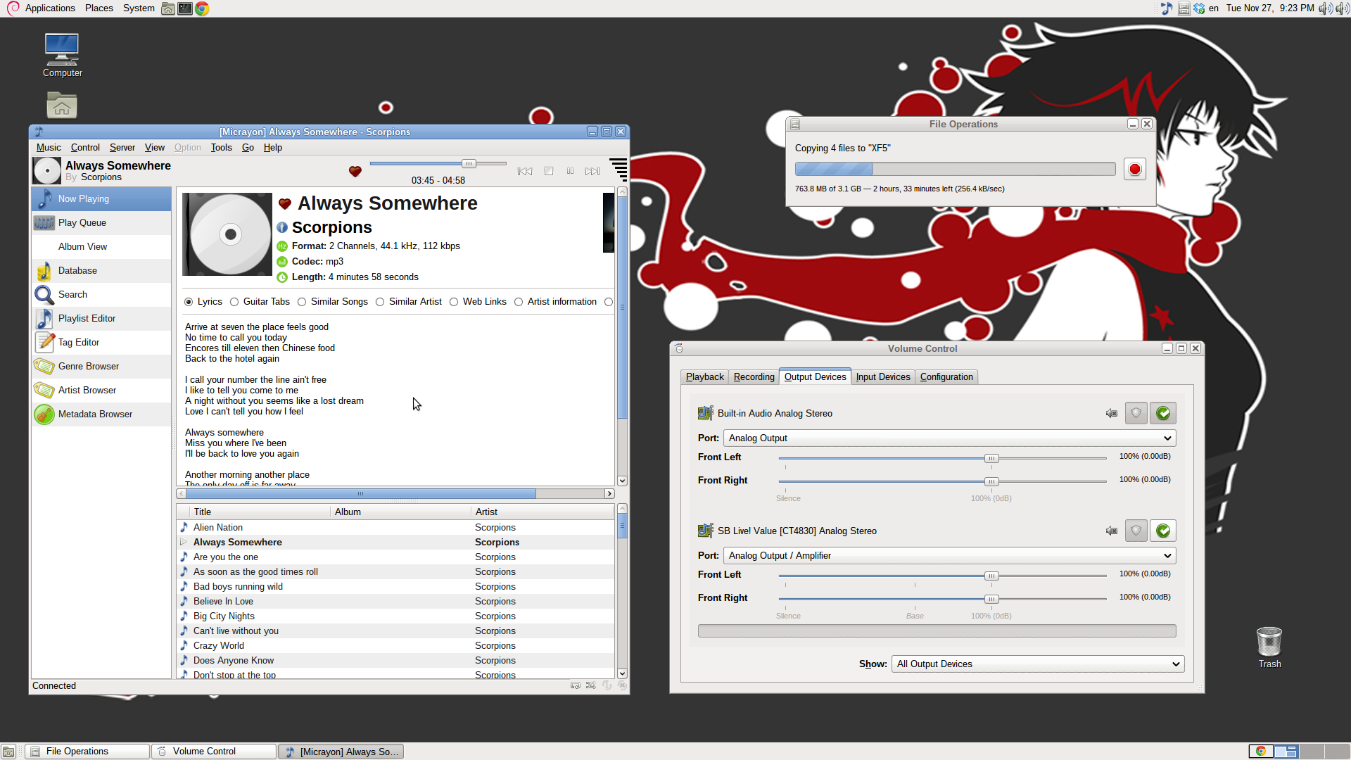Open the Tools menu
1351x760 pixels.
click(221, 148)
